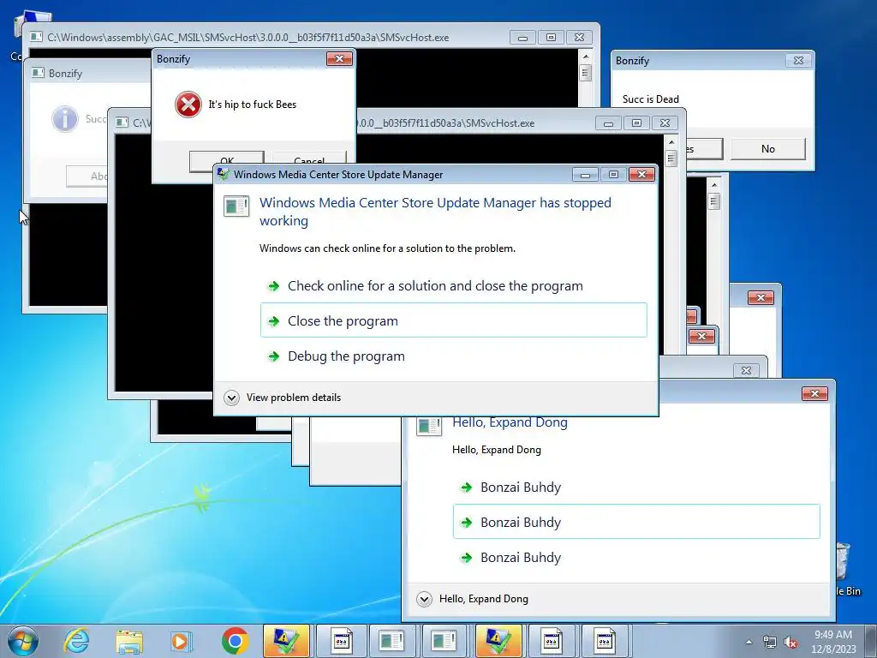Viewport: 877px width, 658px height.
Task: Maximize the top SMSvcHost console window
Action: point(551,38)
